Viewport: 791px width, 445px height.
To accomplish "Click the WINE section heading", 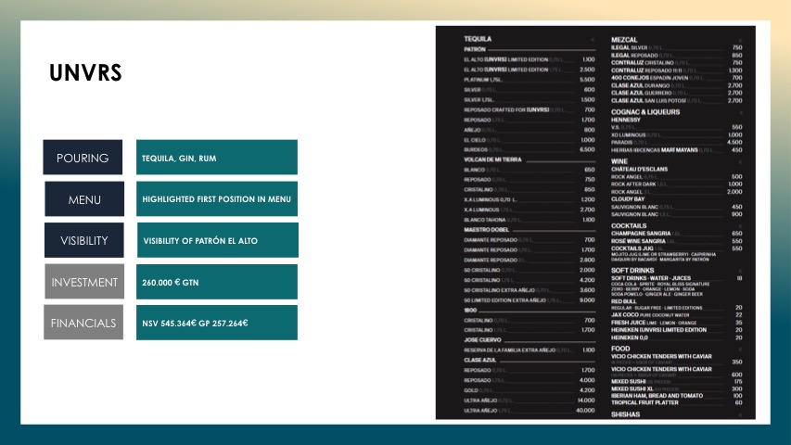I will pos(620,161).
